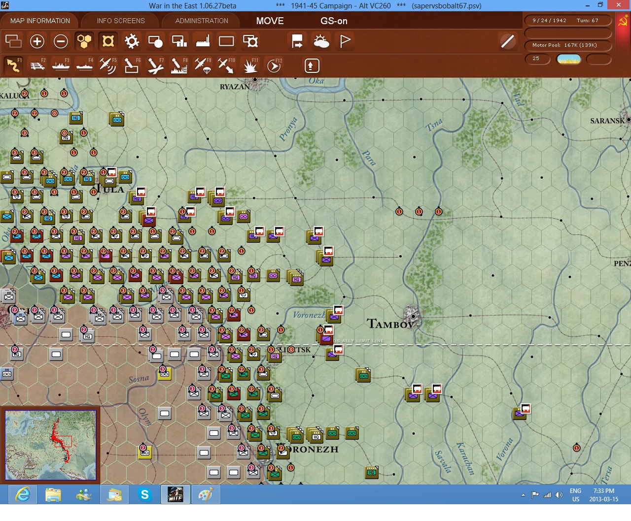
Task: Click the volume icon in system tray
Action: (x=559, y=495)
